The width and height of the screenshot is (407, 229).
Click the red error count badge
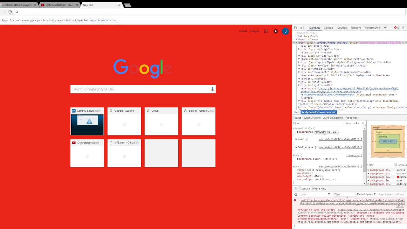[x=397, y=28]
